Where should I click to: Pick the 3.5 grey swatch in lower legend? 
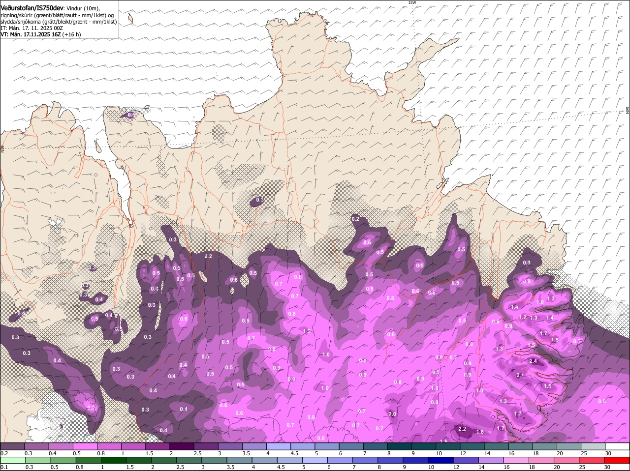click(240, 460)
